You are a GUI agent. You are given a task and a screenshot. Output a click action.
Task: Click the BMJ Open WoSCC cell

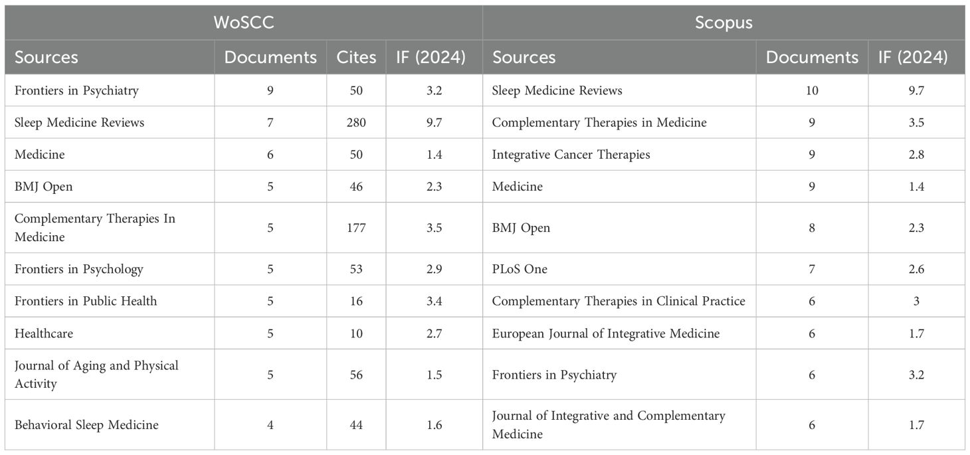43,187
